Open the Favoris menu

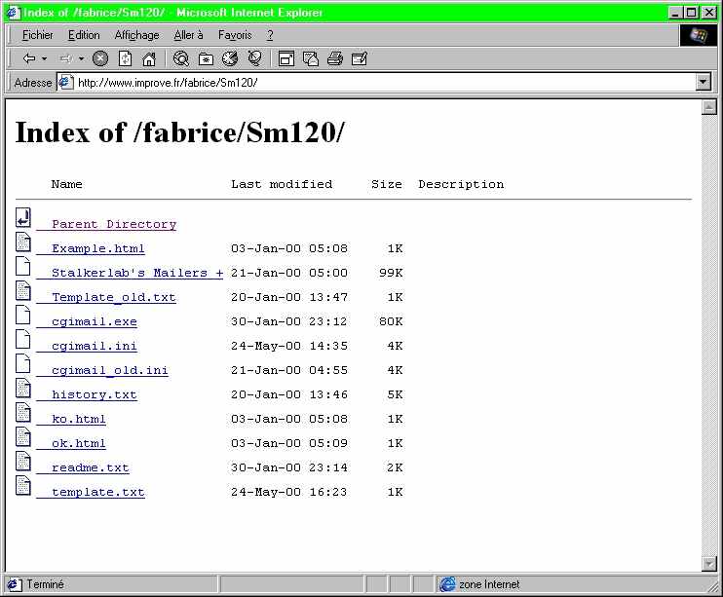tap(235, 35)
